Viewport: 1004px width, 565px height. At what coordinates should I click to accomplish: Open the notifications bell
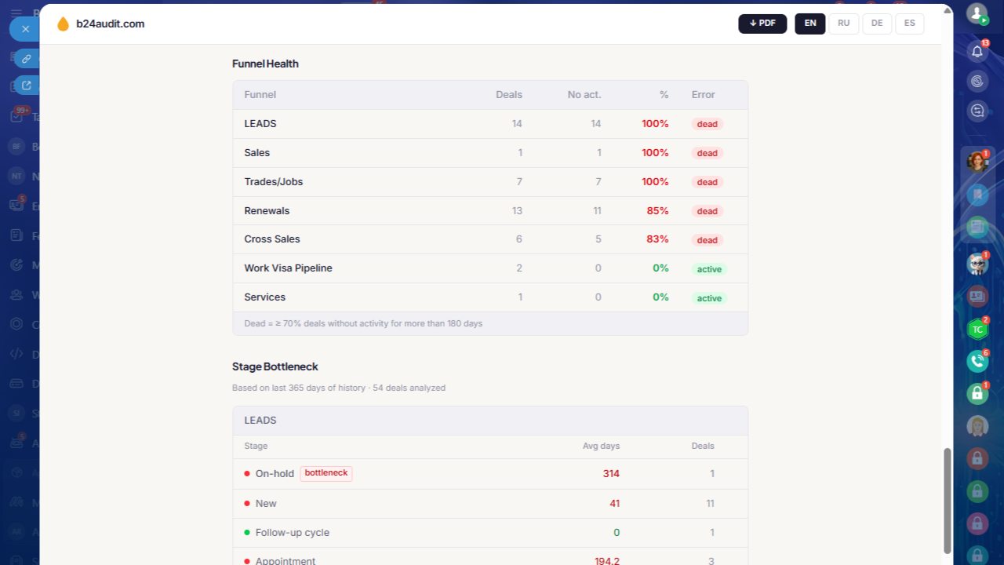[x=977, y=52]
